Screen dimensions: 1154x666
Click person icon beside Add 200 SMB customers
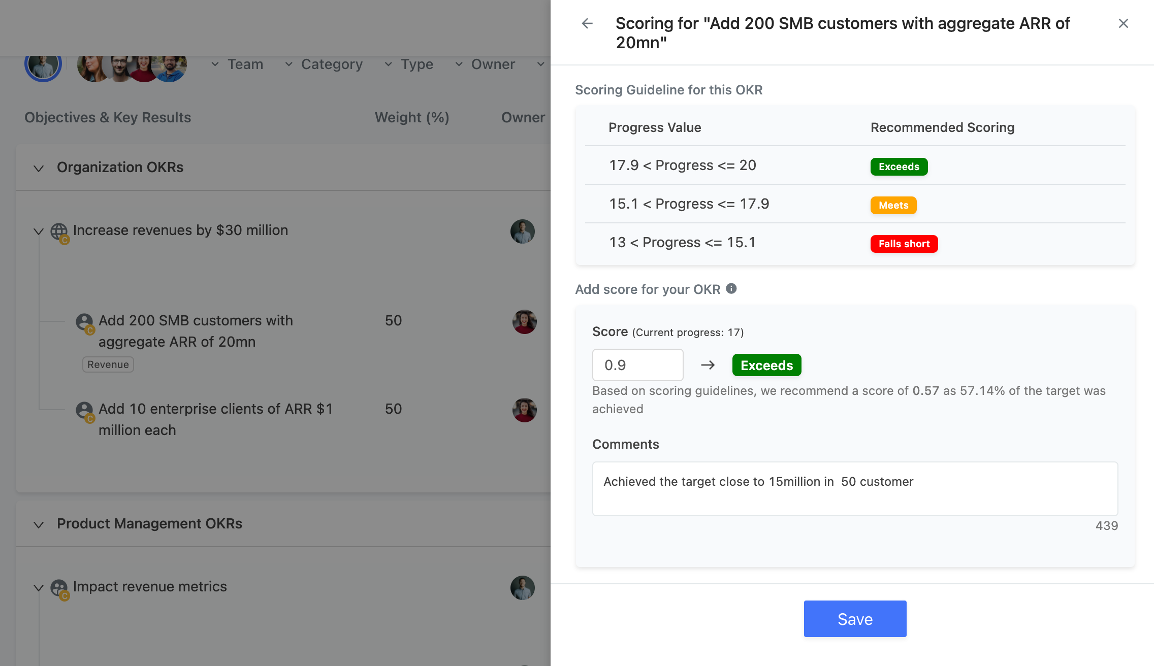click(x=85, y=323)
